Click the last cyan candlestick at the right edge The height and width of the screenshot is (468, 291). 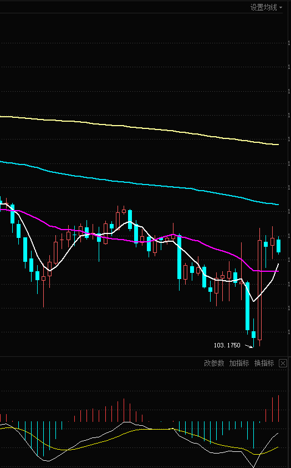(x=278, y=246)
